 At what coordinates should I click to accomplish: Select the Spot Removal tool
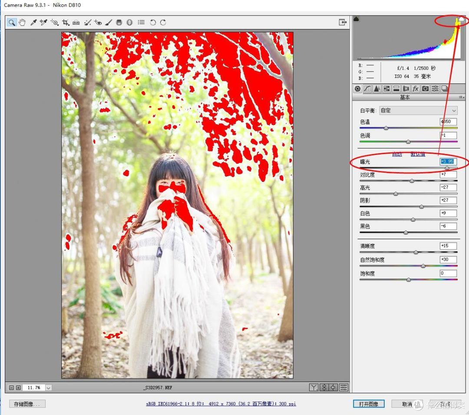click(87, 23)
